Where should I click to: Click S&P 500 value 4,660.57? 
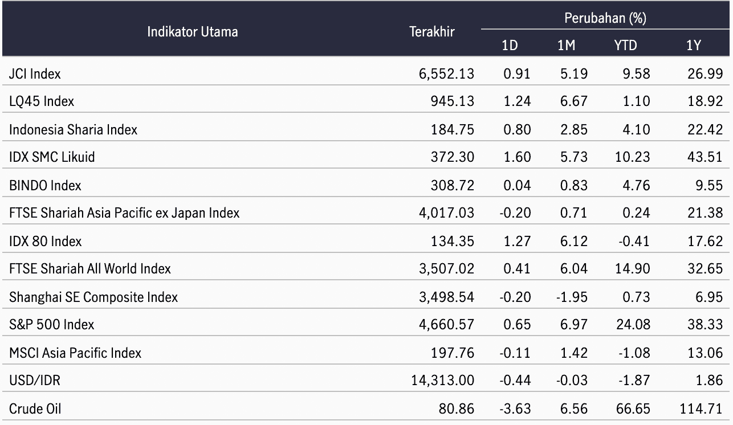pos(447,324)
